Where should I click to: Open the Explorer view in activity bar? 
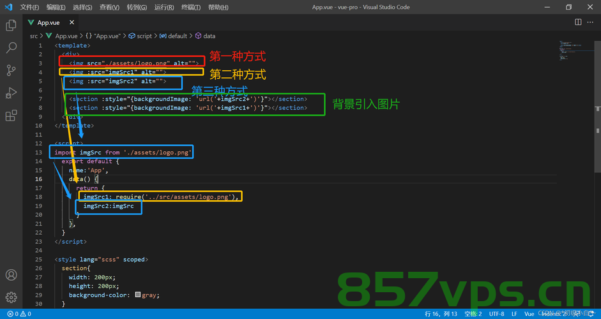pos(11,26)
